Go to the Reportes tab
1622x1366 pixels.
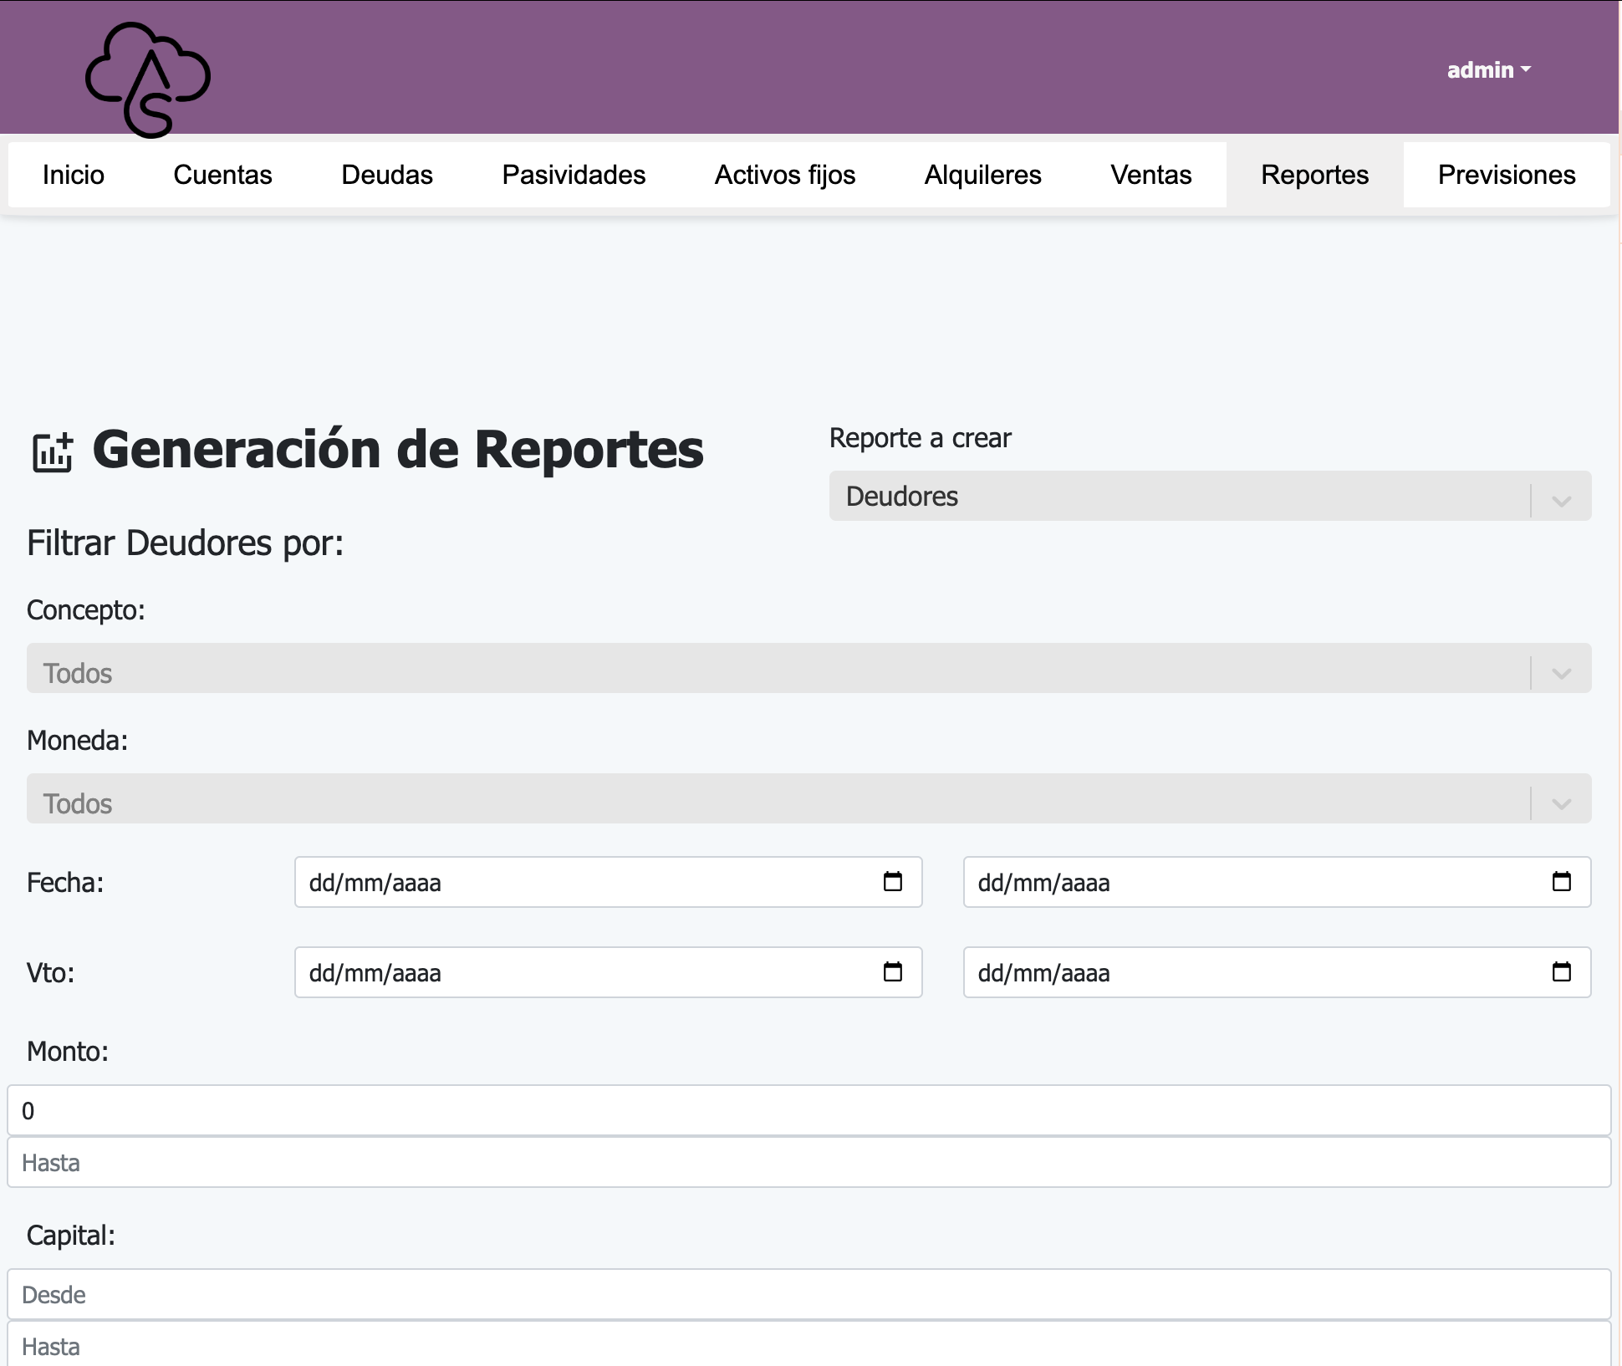(1314, 175)
